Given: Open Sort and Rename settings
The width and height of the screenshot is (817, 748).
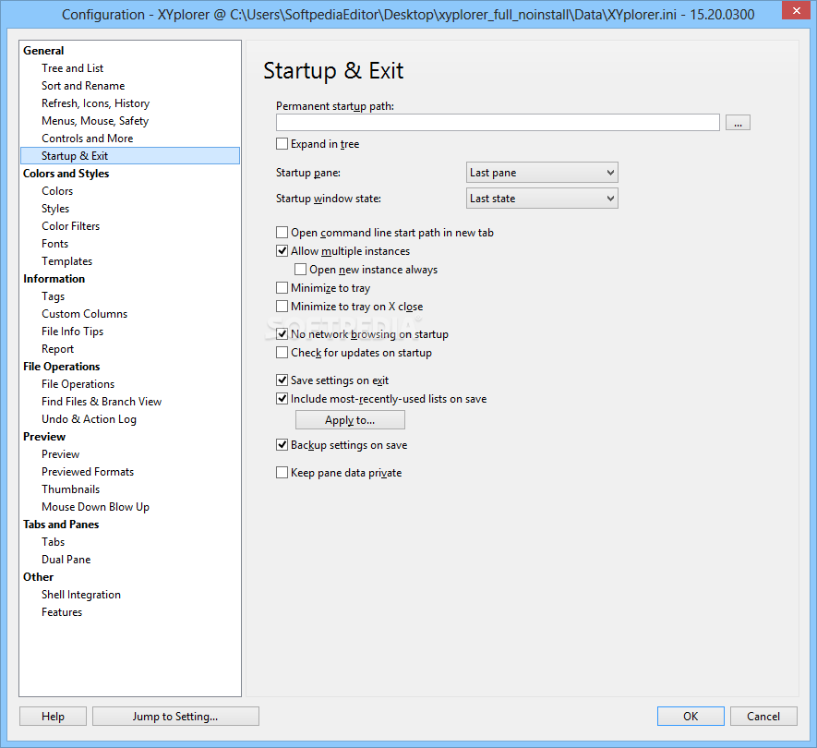Looking at the screenshot, I should coord(83,86).
